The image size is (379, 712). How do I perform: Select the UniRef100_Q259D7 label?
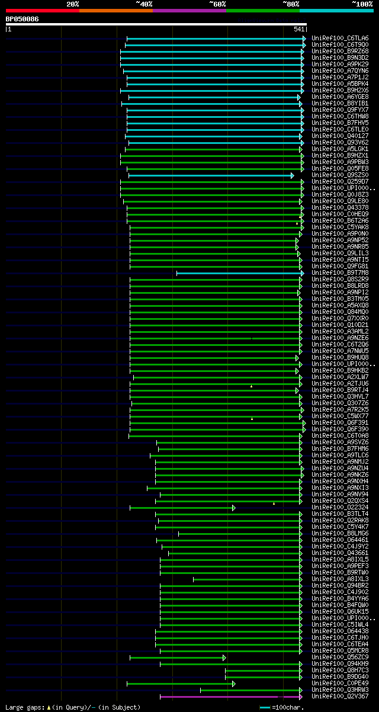[x=340, y=181]
